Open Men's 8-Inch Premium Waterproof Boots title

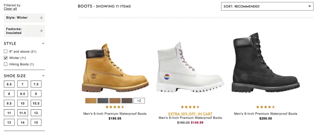[x=265, y=114]
